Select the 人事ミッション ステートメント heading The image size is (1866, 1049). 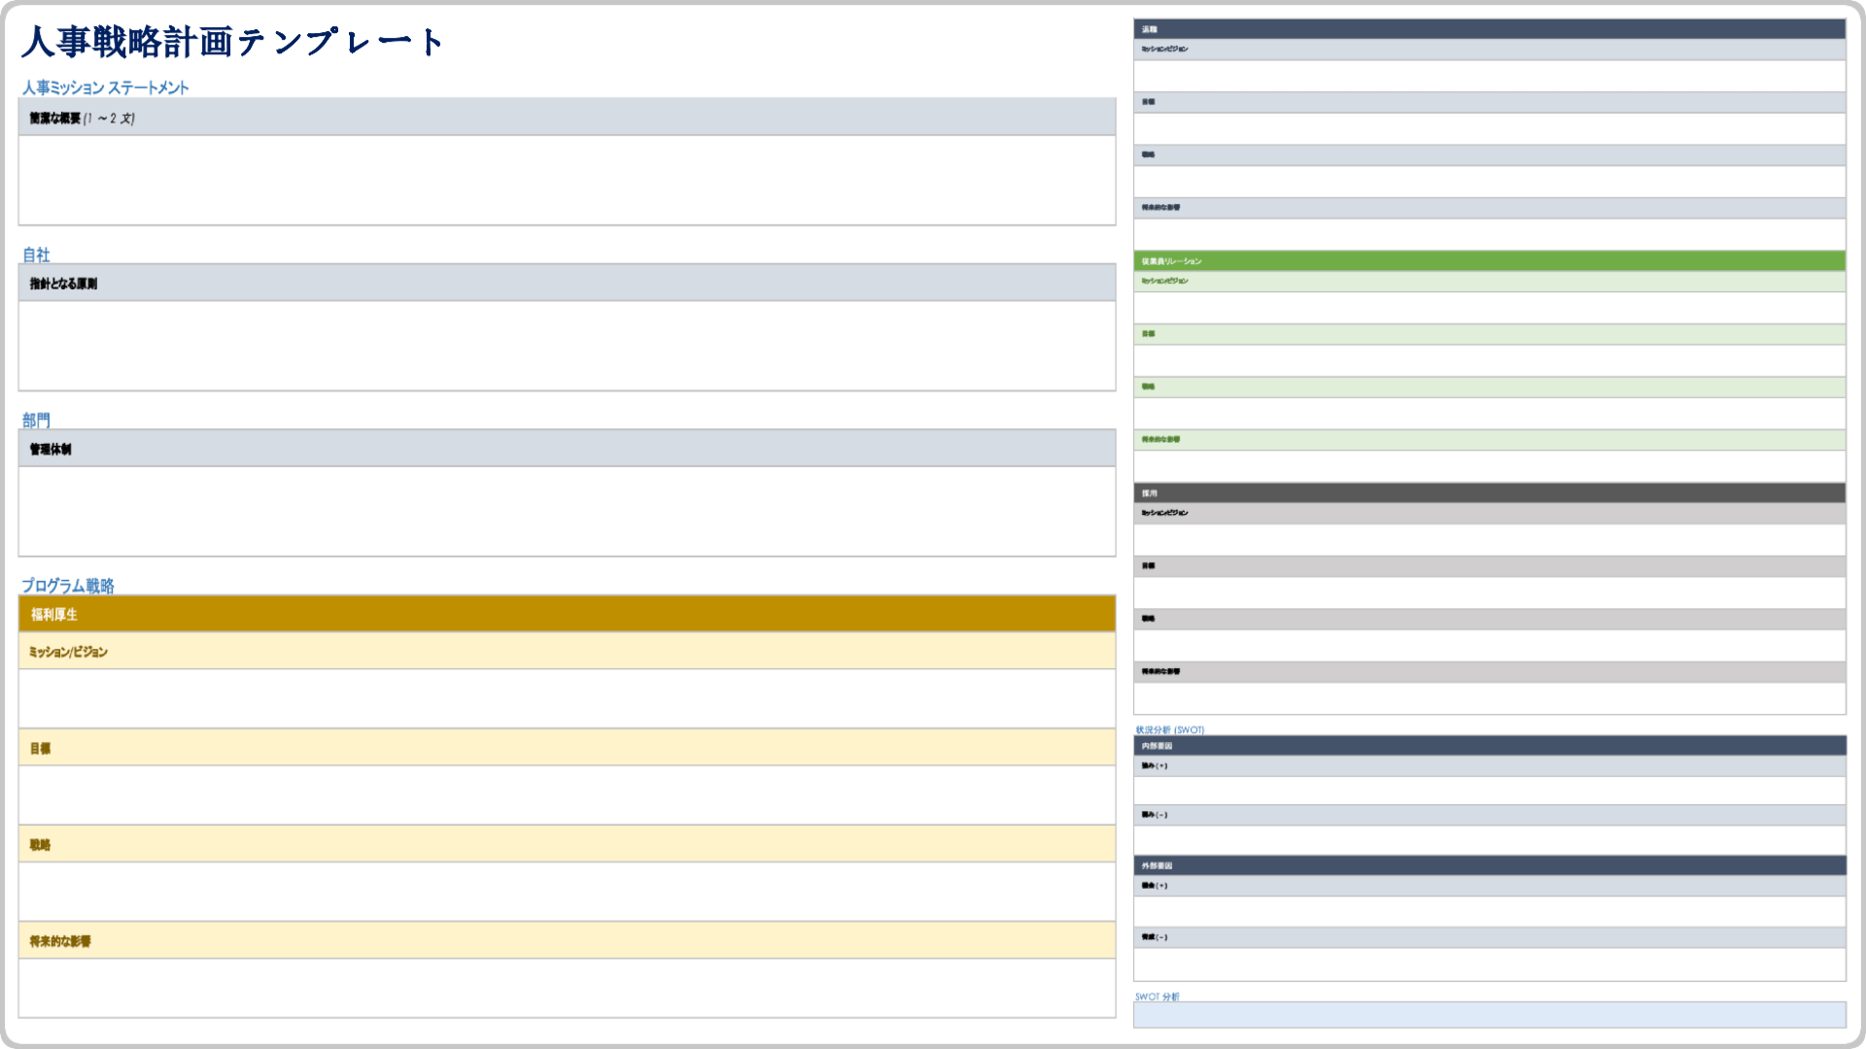105,87
